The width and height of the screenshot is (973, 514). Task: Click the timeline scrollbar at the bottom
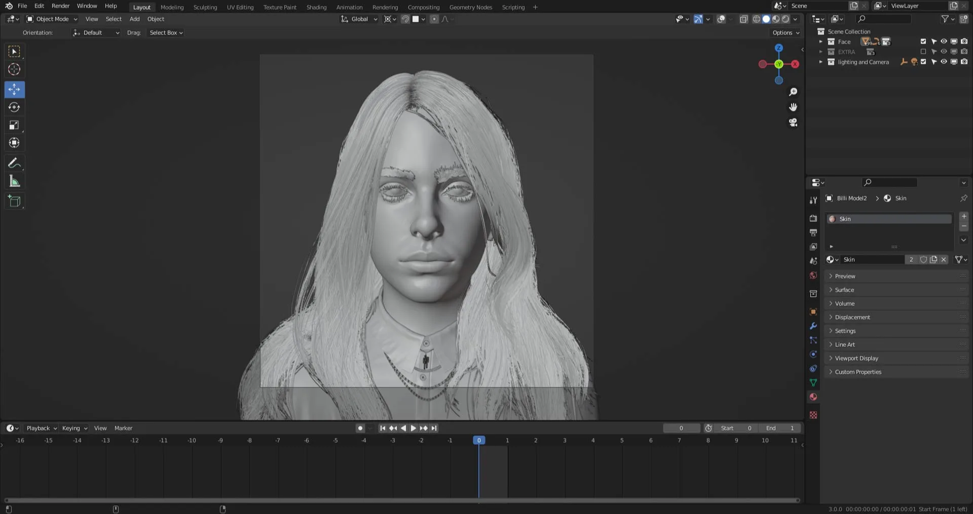tap(400, 500)
